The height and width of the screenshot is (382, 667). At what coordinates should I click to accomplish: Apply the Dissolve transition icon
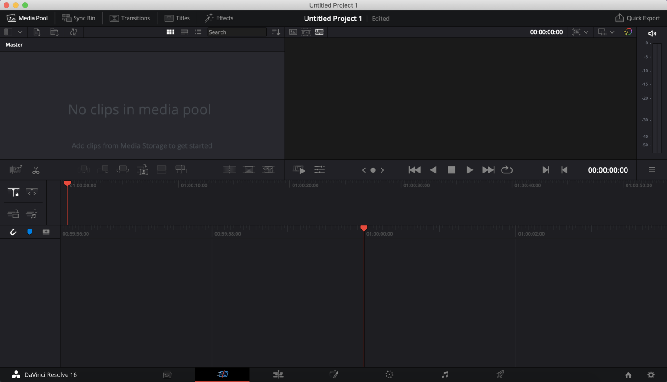(249, 169)
